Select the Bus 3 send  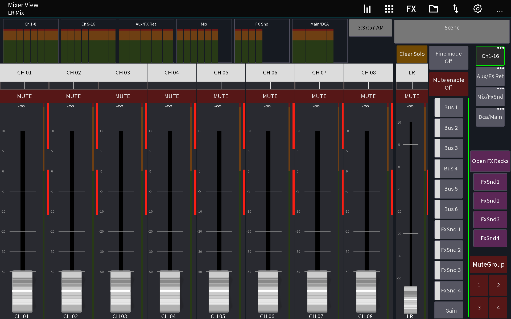(x=451, y=148)
